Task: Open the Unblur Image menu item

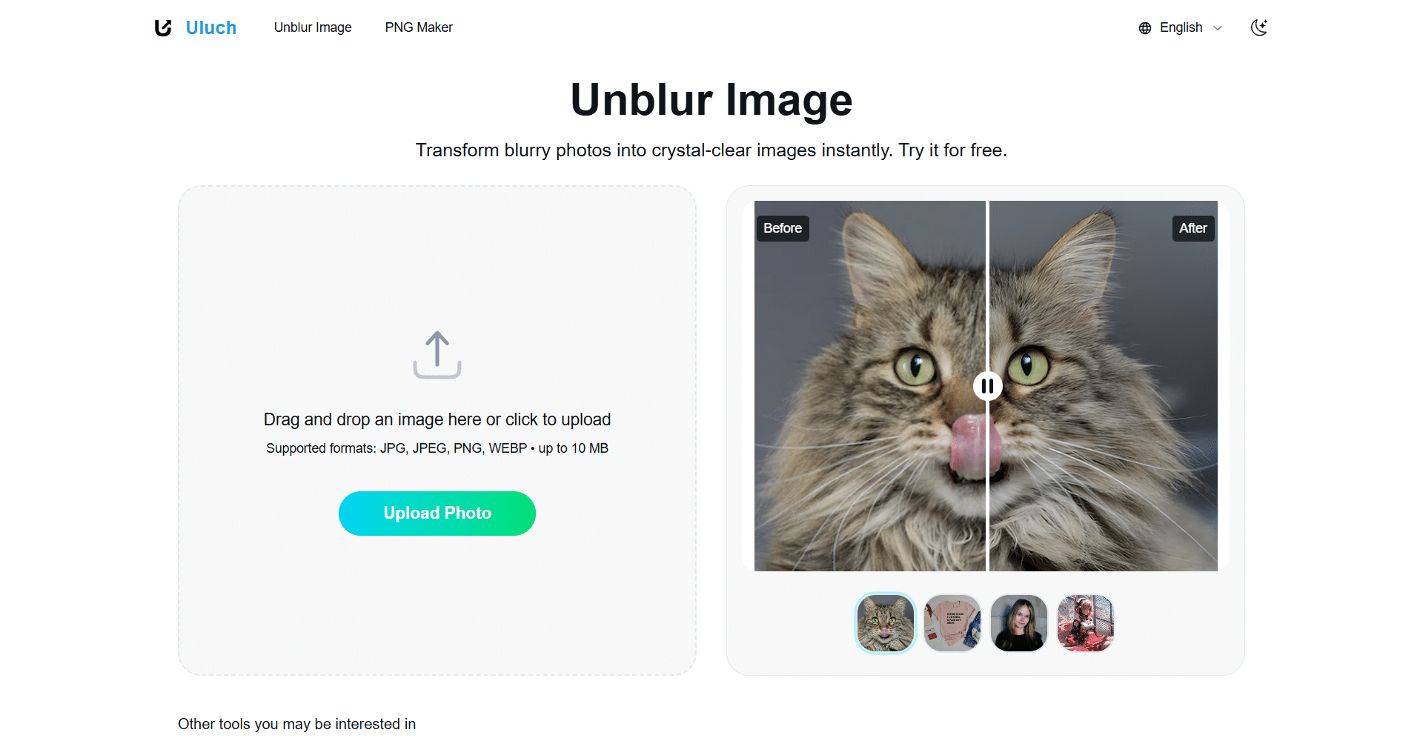Action: (x=313, y=27)
